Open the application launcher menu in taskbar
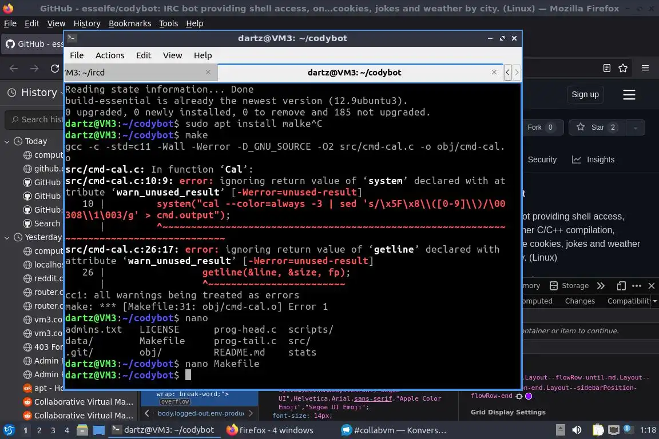Viewport: 659px width, 439px height. 9,430
